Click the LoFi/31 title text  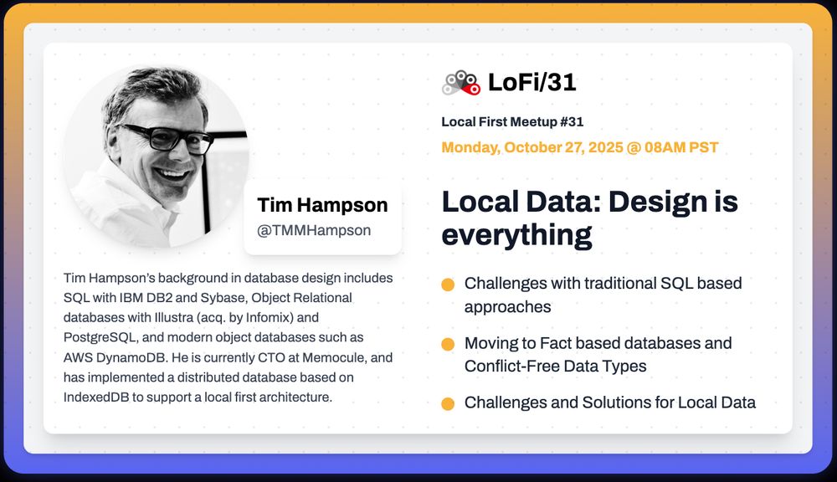(x=532, y=82)
